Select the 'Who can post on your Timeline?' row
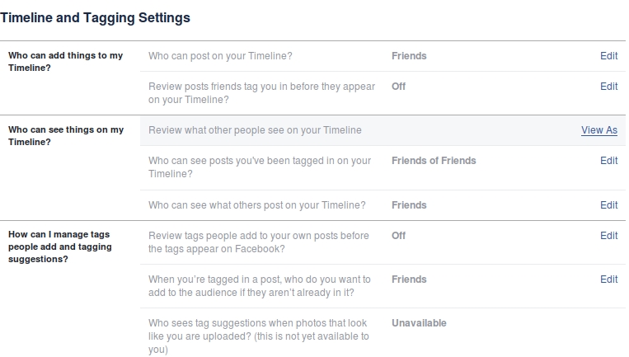This screenshot has height=357, width=629. coord(220,56)
